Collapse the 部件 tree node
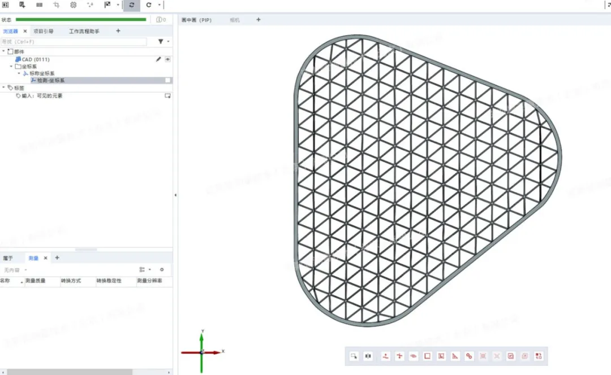611x375 pixels. point(3,51)
